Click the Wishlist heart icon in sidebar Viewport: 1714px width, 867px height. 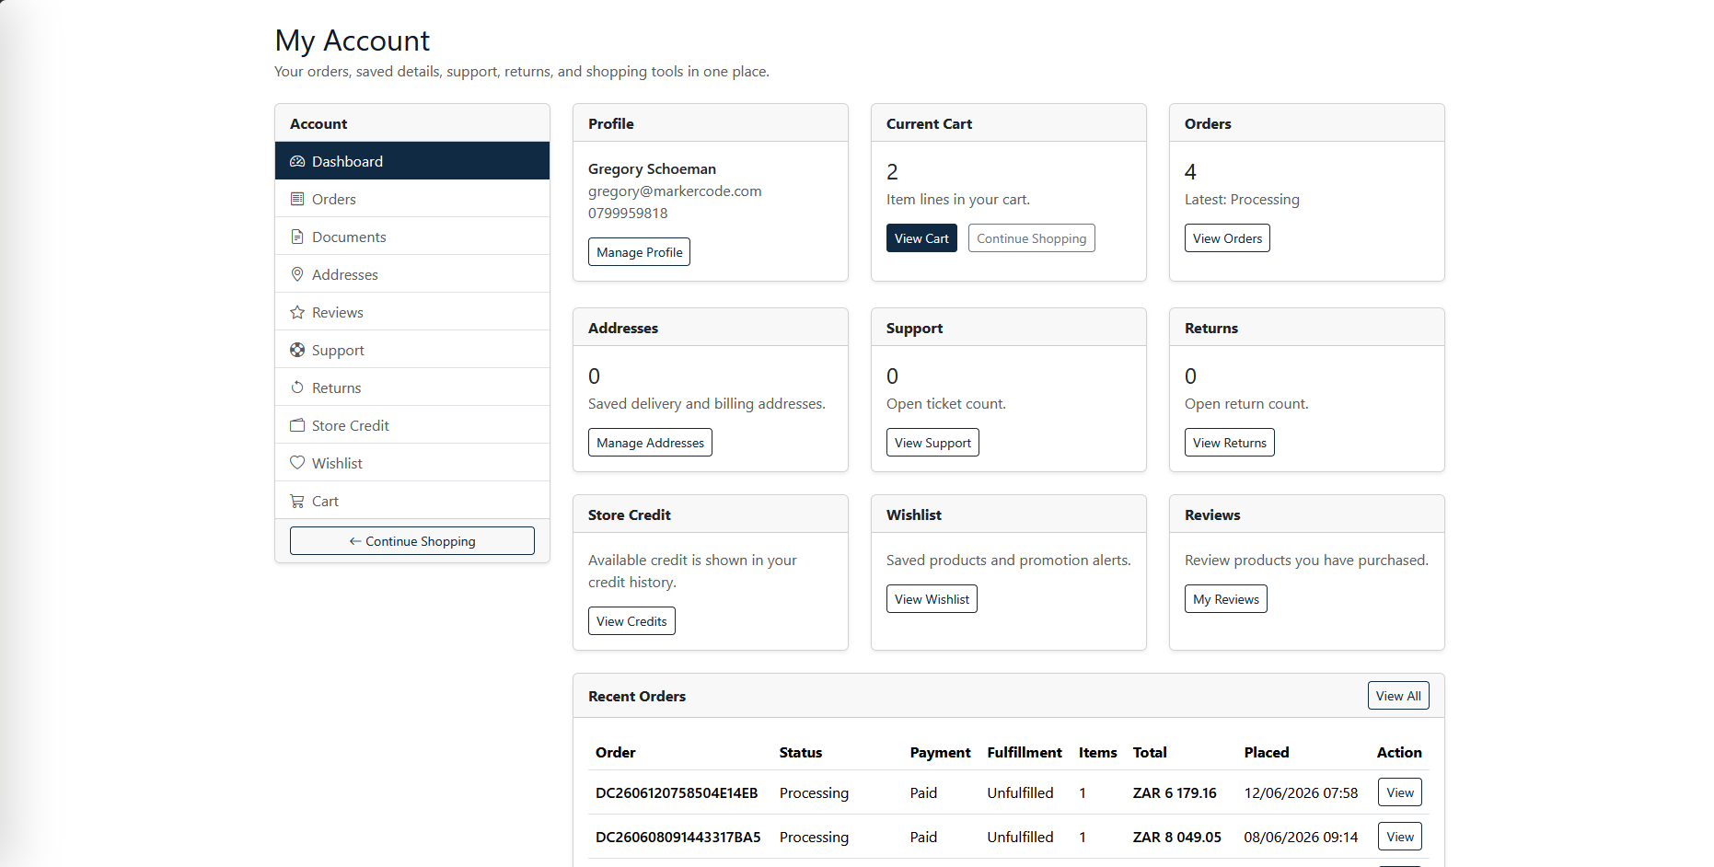pyautogui.click(x=297, y=463)
